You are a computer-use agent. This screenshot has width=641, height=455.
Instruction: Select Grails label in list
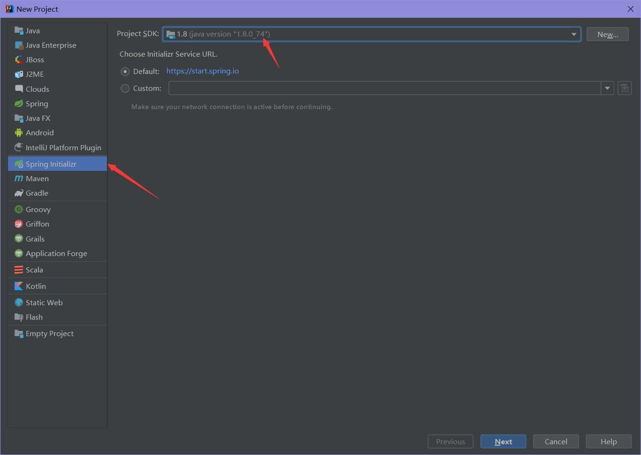coord(35,239)
